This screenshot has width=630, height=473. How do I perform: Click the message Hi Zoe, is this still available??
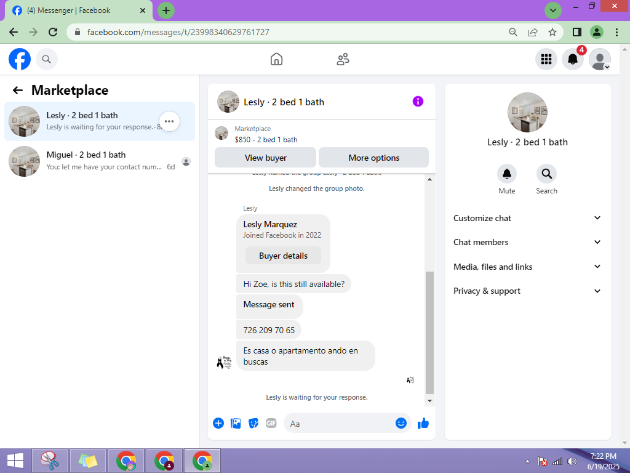[x=293, y=284]
